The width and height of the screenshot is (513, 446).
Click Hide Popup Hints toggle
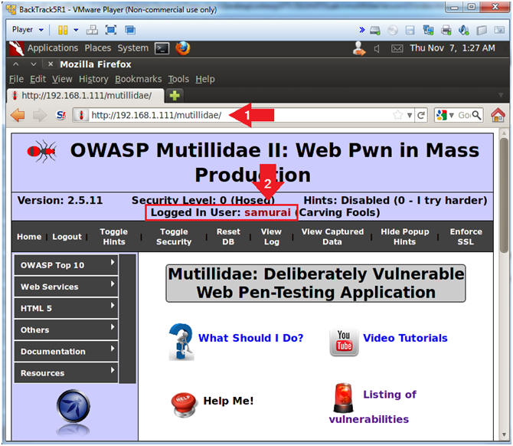point(405,237)
